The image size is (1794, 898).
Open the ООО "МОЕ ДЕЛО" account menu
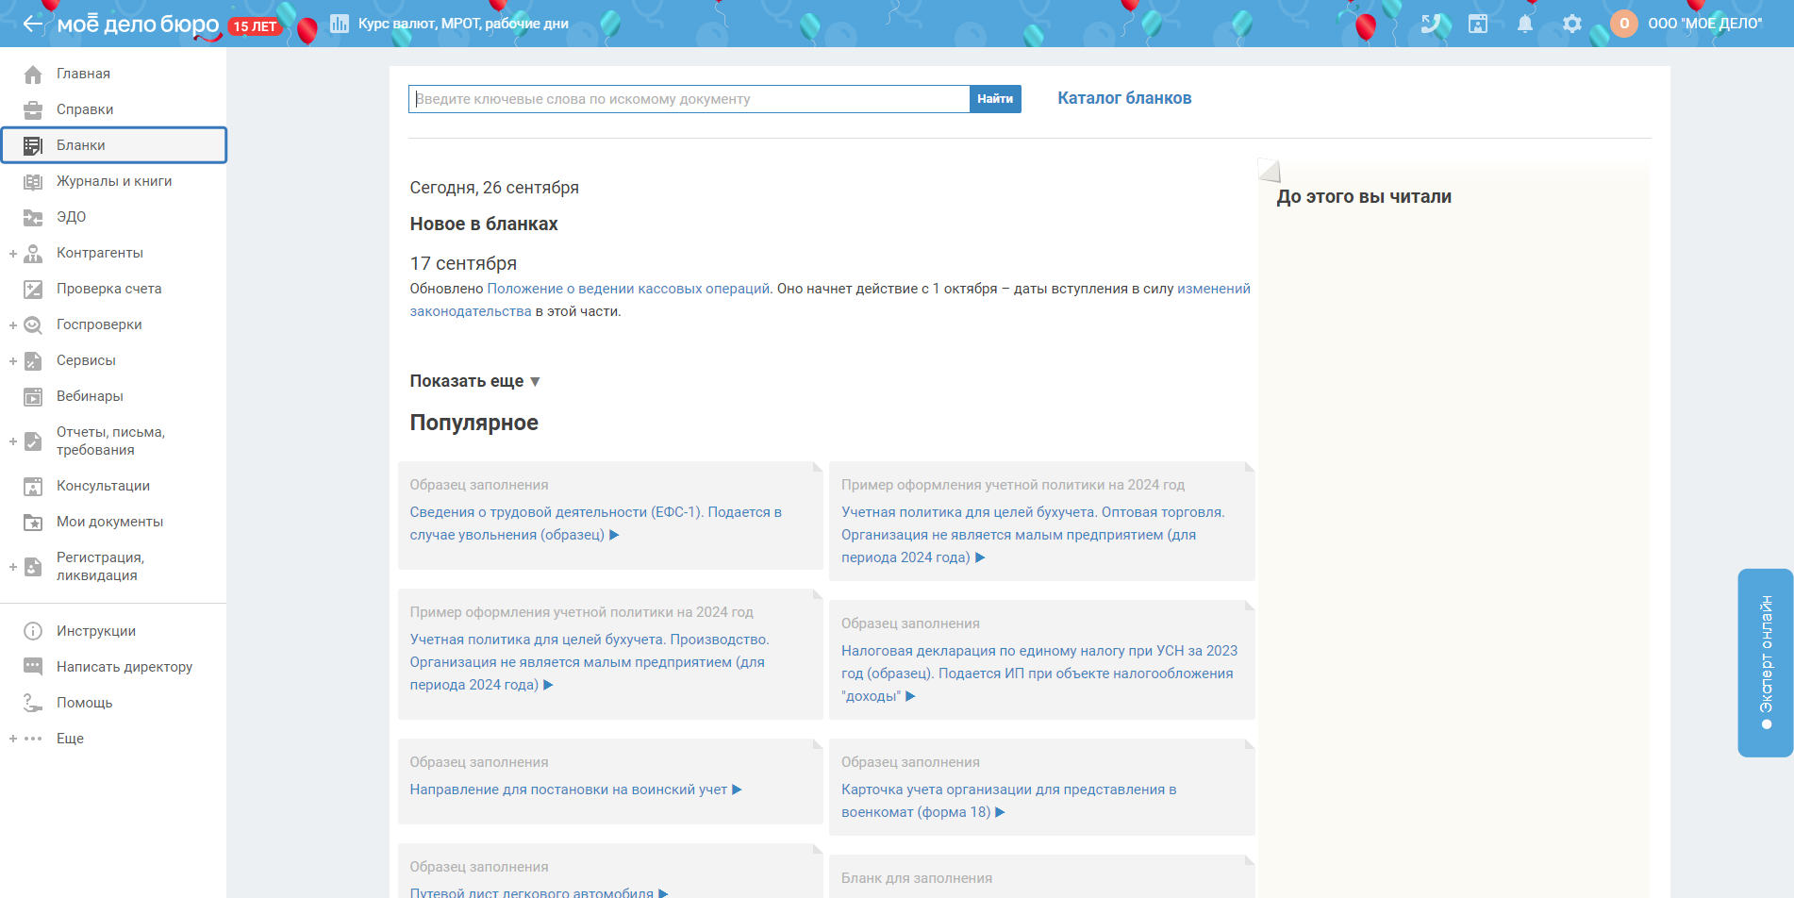1704,24
